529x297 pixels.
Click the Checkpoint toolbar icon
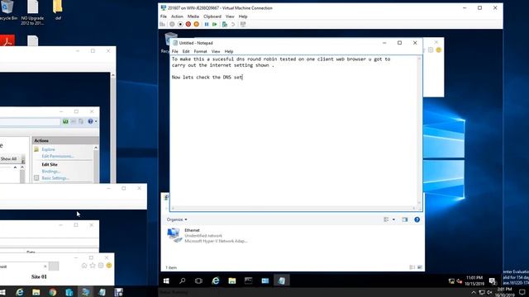coord(224,24)
